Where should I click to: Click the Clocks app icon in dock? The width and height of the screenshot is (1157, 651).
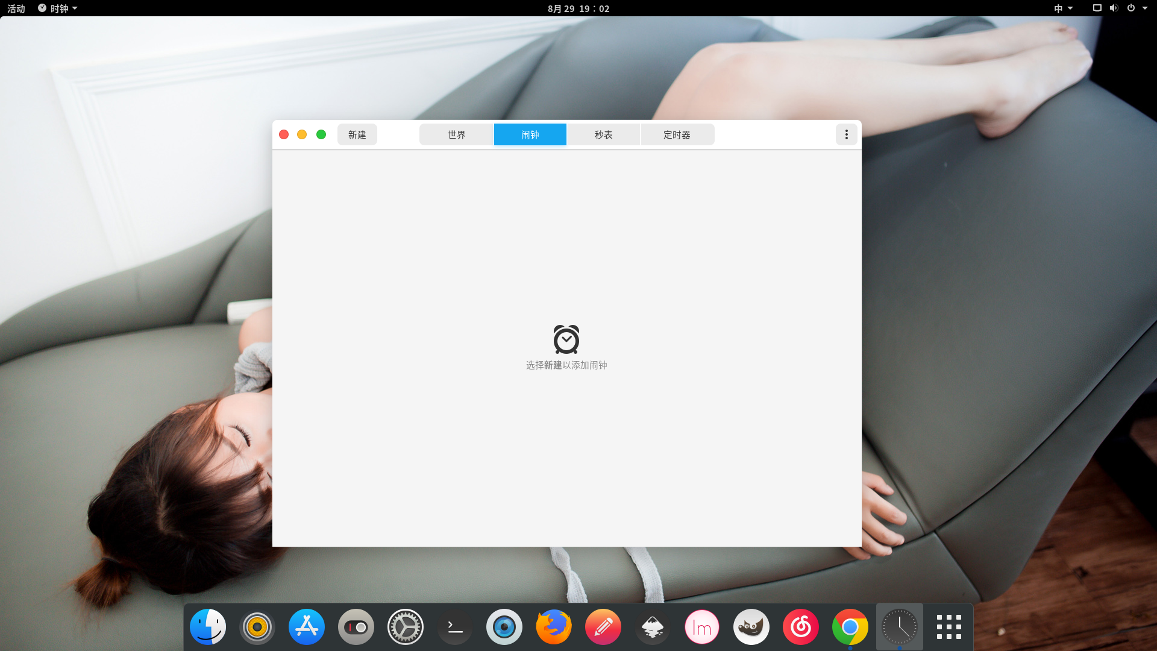click(900, 627)
